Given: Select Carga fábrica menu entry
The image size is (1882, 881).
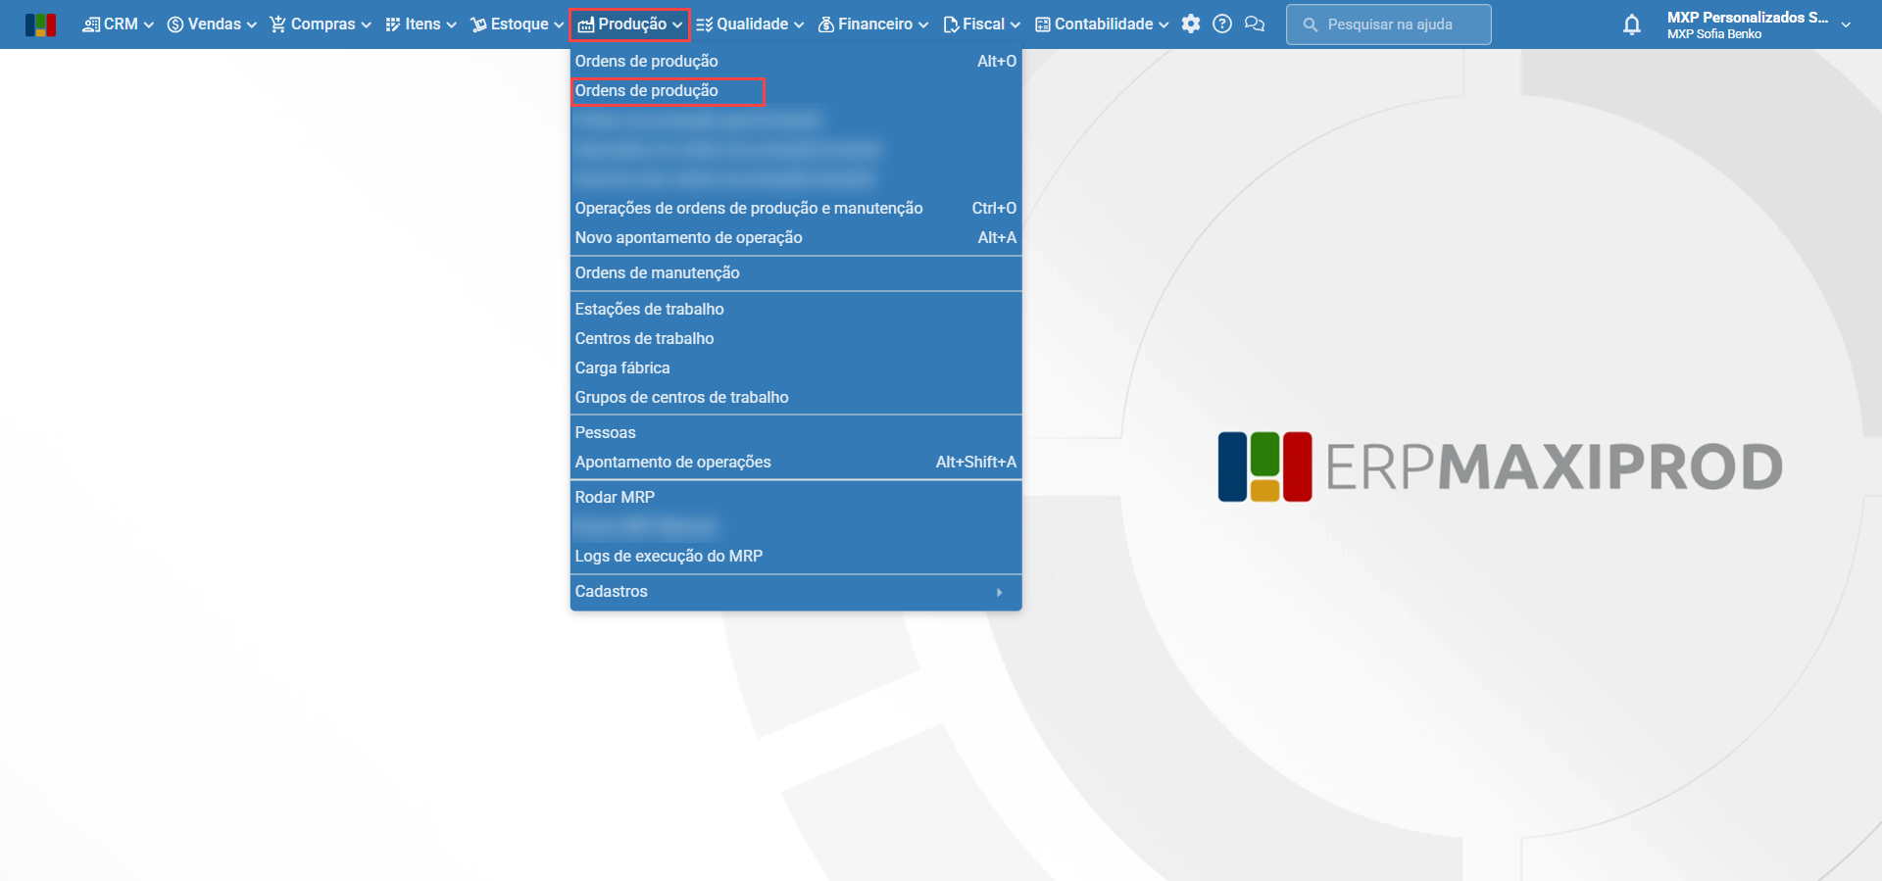Looking at the screenshot, I should pos(796,368).
